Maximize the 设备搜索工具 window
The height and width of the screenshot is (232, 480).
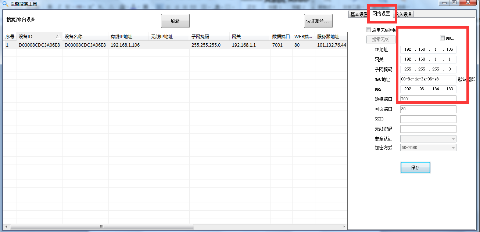coord(455,3)
